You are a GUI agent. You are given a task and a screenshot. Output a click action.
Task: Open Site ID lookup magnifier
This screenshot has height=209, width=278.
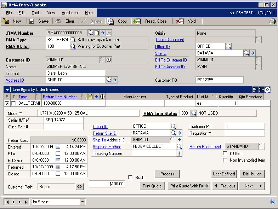pos(246,53)
